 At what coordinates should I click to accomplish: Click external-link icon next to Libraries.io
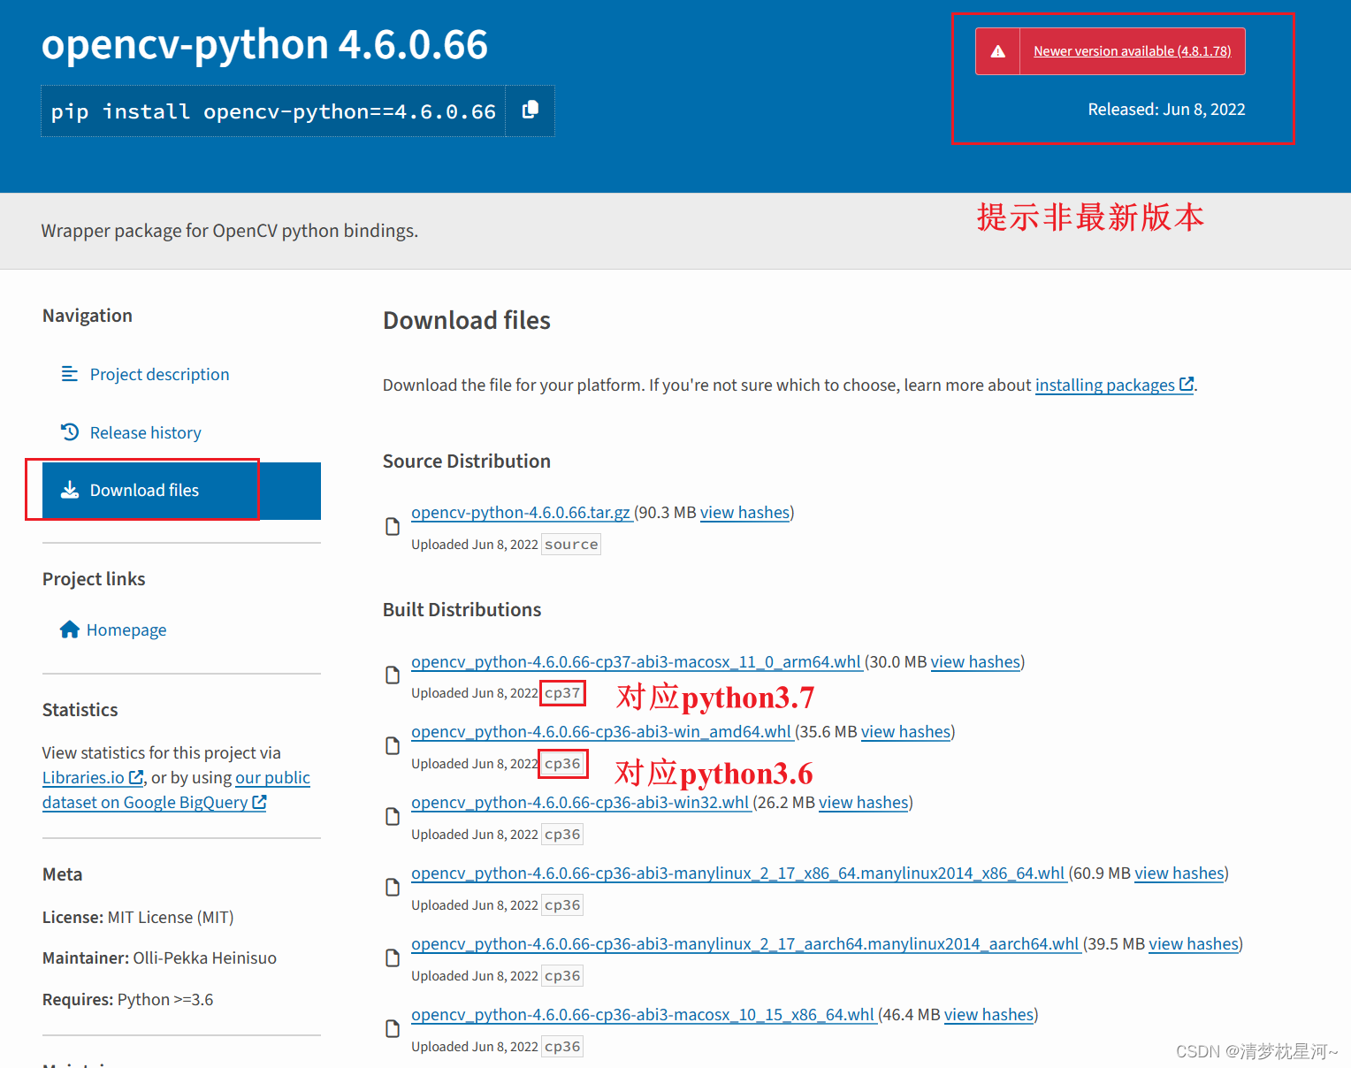click(x=136, y=777)
